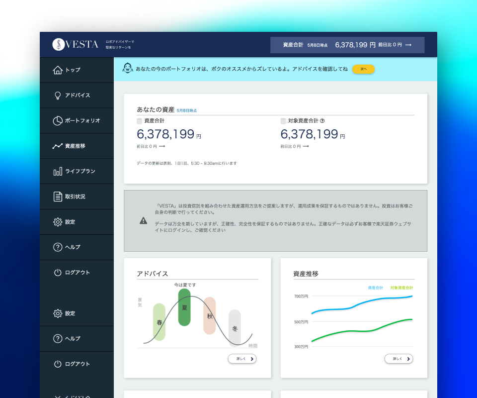Click the blue 資産合計 legend label

376,288
